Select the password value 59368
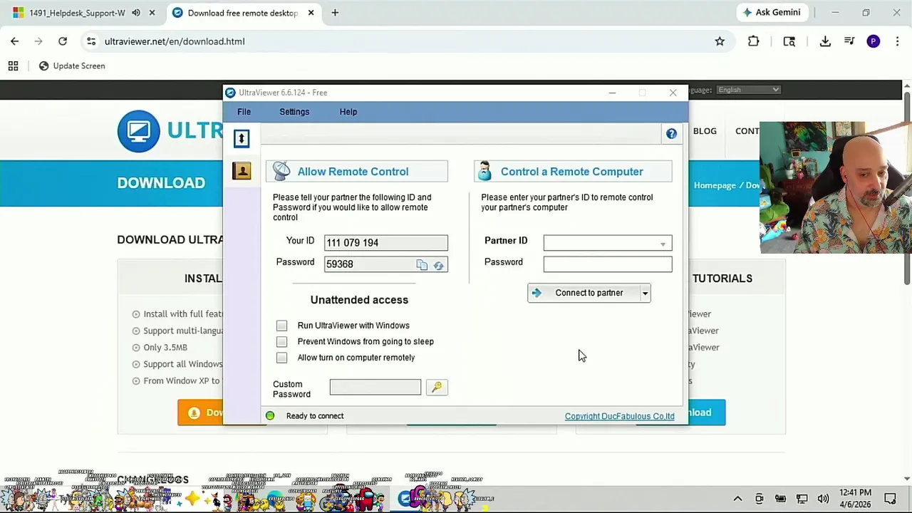The width and height of the screenshot is (912, 513). coord(340,264)
